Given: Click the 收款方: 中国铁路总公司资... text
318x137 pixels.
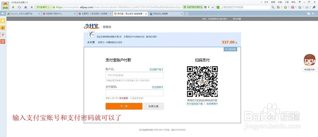Looking at the screenshot, I should point(111,42).
